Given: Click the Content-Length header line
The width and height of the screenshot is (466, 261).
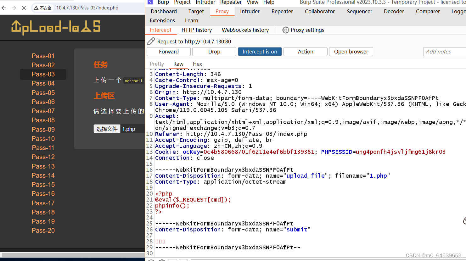Looking at the screenshot, I should (188, 74).
